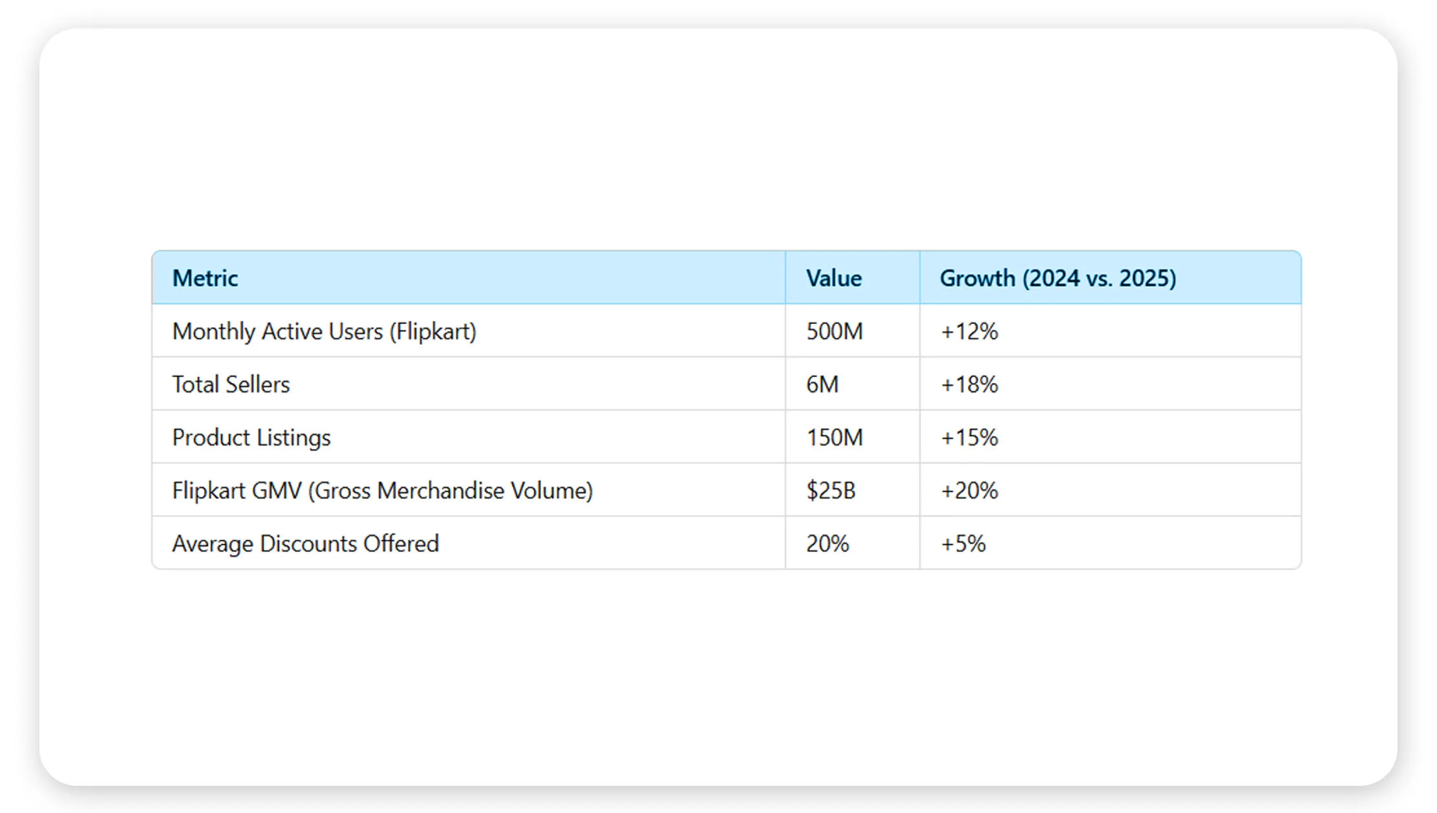Click the +20% growth cell
This screenshot has height=813, width=1437.
pos(1111,490)
